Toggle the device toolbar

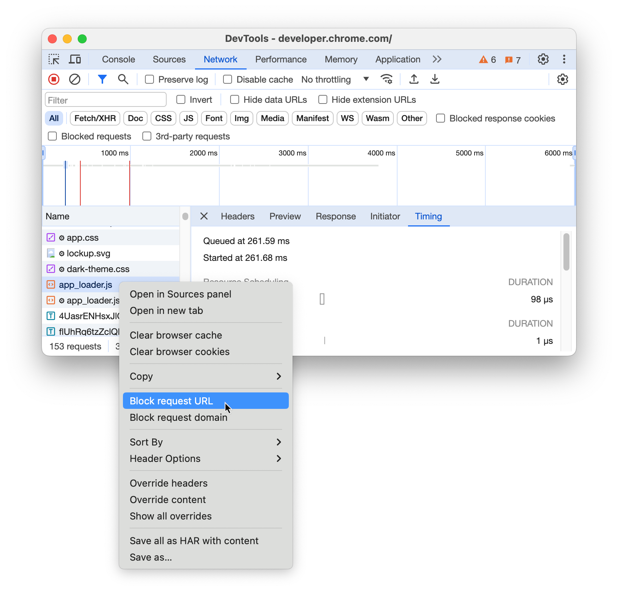(x=75, y=59)
